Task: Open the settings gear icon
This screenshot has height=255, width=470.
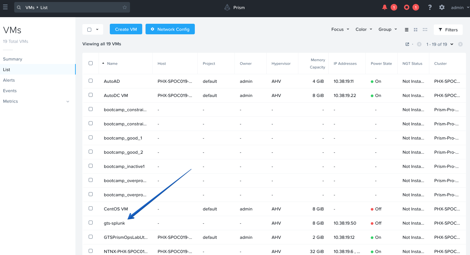Action: (442, 7)
